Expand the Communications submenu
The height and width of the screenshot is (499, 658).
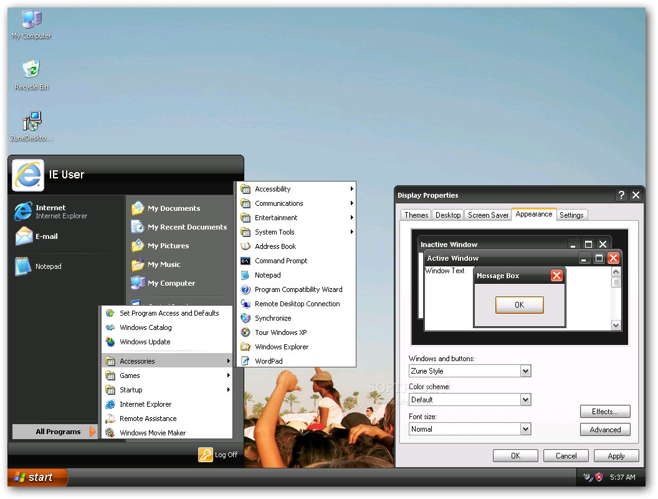pyautogui.click(x=296, y=203)
